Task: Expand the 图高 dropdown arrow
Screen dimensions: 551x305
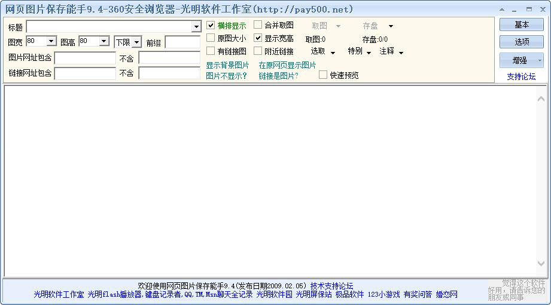Action: (x=104, y=41)
